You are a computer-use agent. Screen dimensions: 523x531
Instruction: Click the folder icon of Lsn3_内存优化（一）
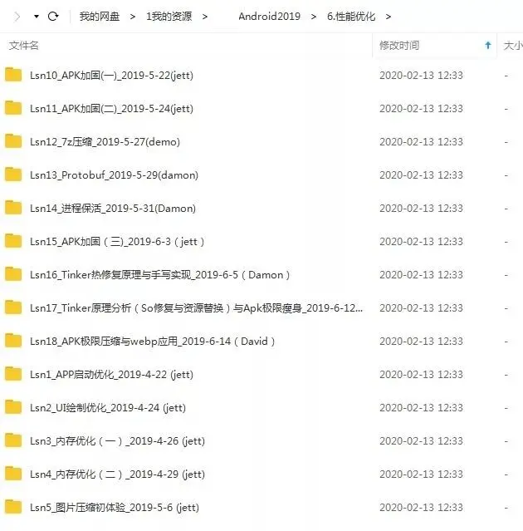13,440
